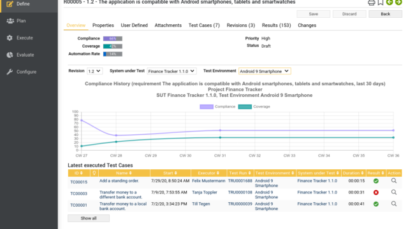
Task: Click the Compliance 66% progress bar
Action: point(113,38)
